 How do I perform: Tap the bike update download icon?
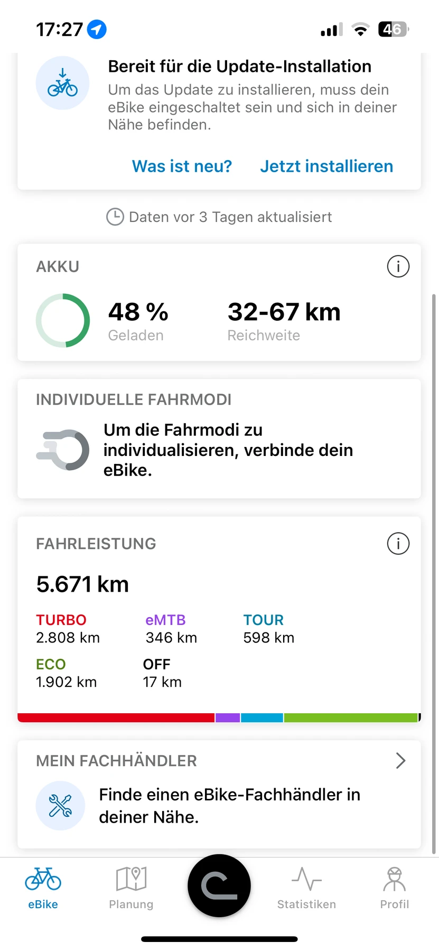pos(62,83)
